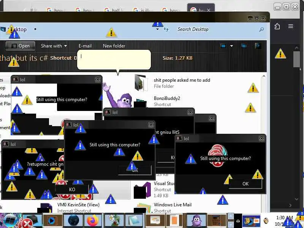Click the Explorer help icon
304x228 pixels.
[x=258, y=46]
